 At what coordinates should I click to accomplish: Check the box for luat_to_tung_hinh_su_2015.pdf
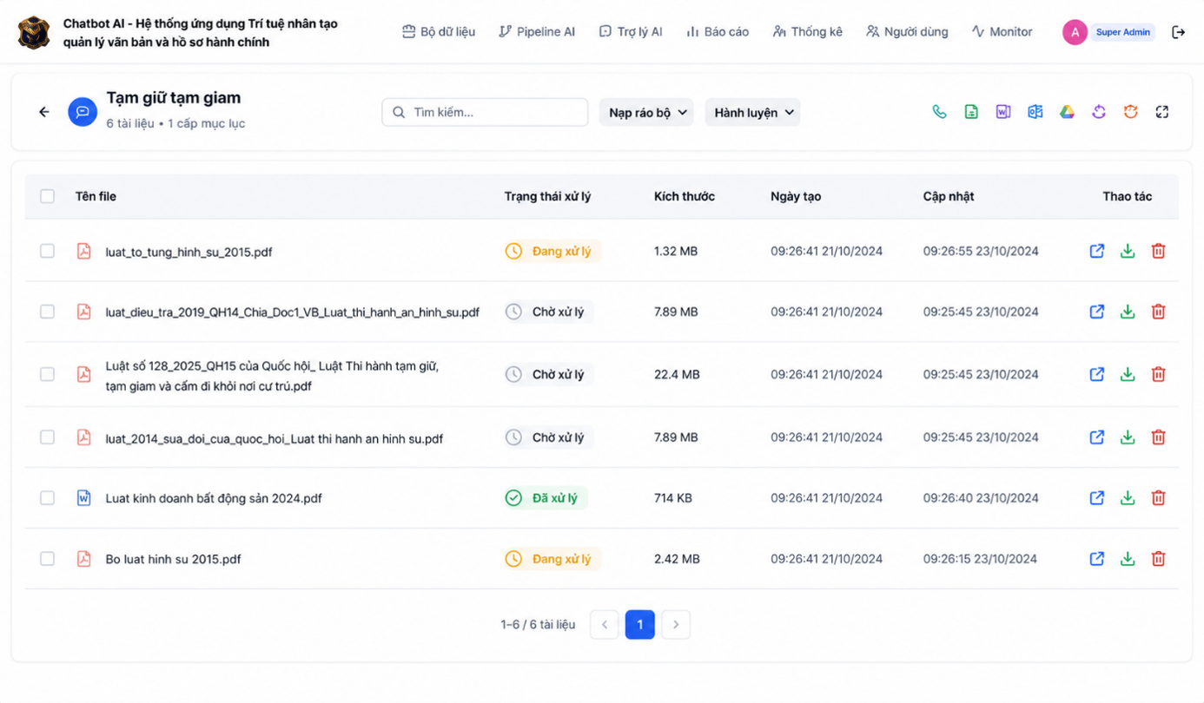(47, 251)
